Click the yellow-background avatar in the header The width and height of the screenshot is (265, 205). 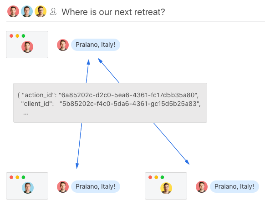(x=41, y=11)
